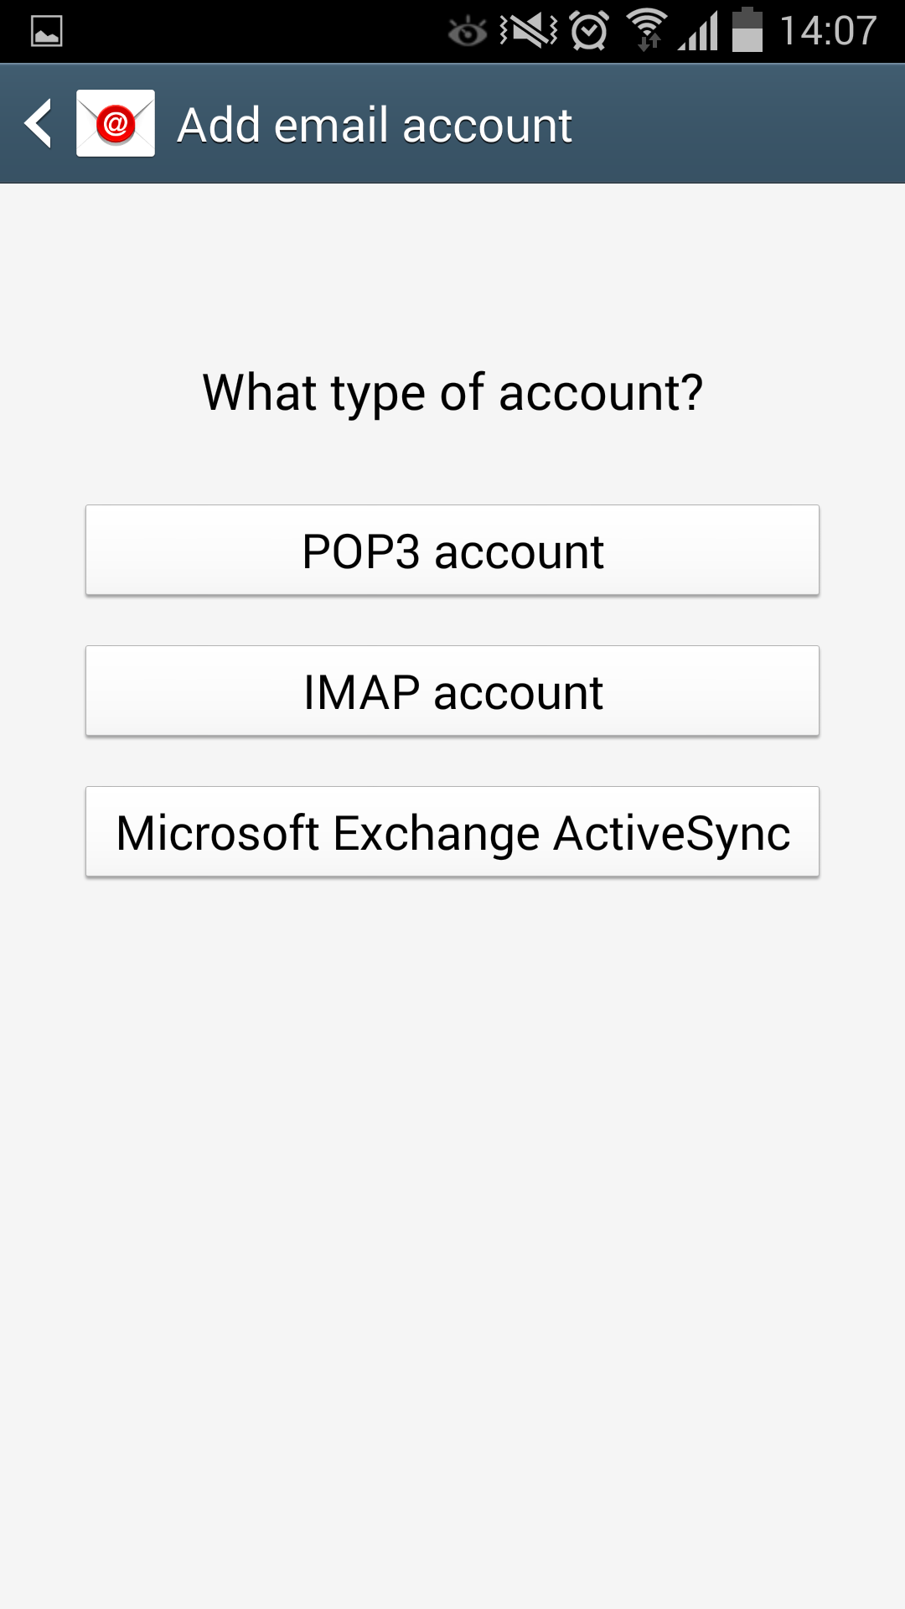
Task: Tap the back chevron arrow
Action: [39, 124]
